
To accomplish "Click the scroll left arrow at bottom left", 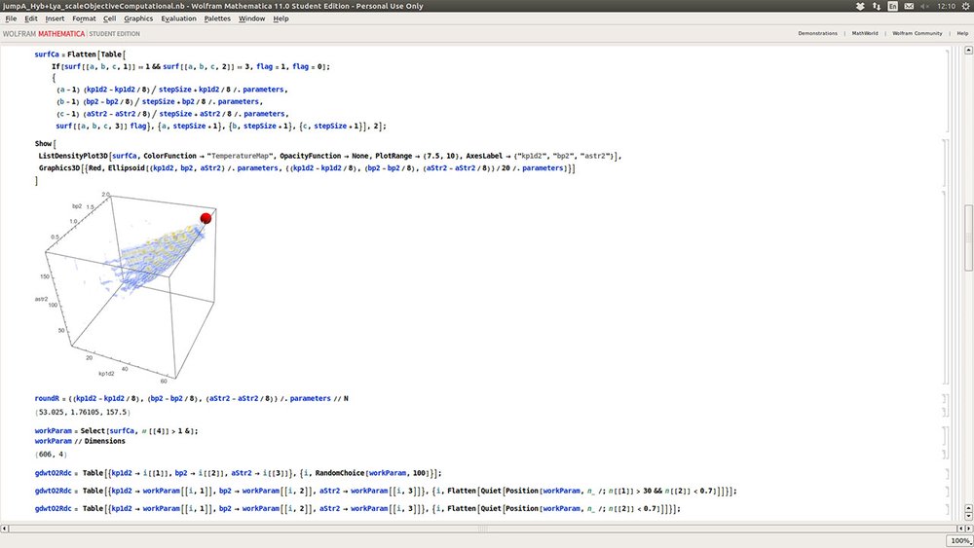I will 4,529.
